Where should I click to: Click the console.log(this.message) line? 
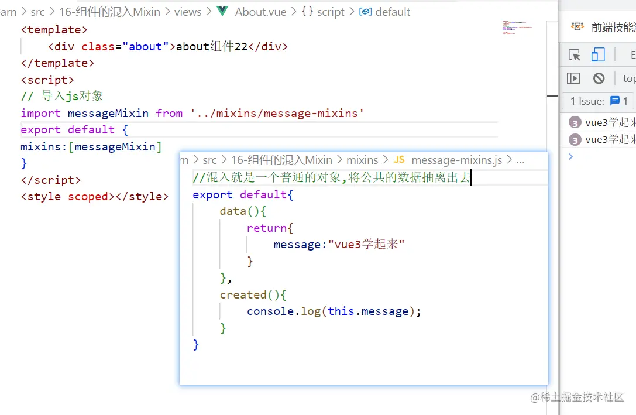334,311
